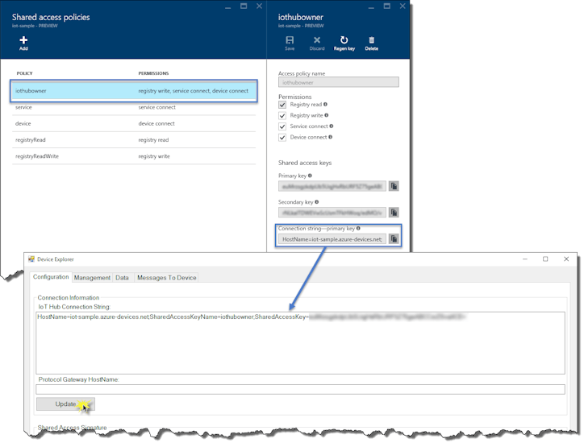The height and width of the screenshot is (447, 584).
Task: Click the Update button
Action: tap(65, 404)
